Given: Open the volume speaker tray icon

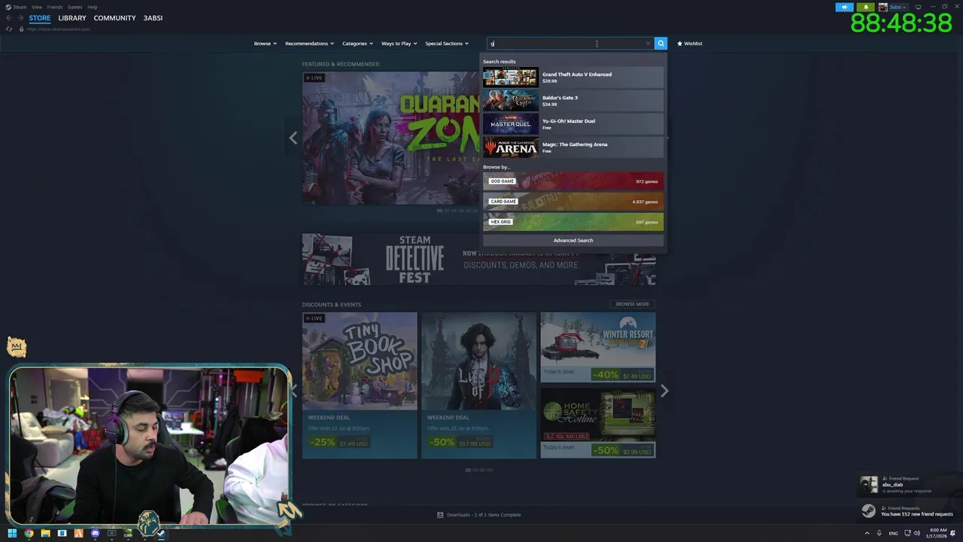Looking at the screenshot, I should tap(917, 533).
